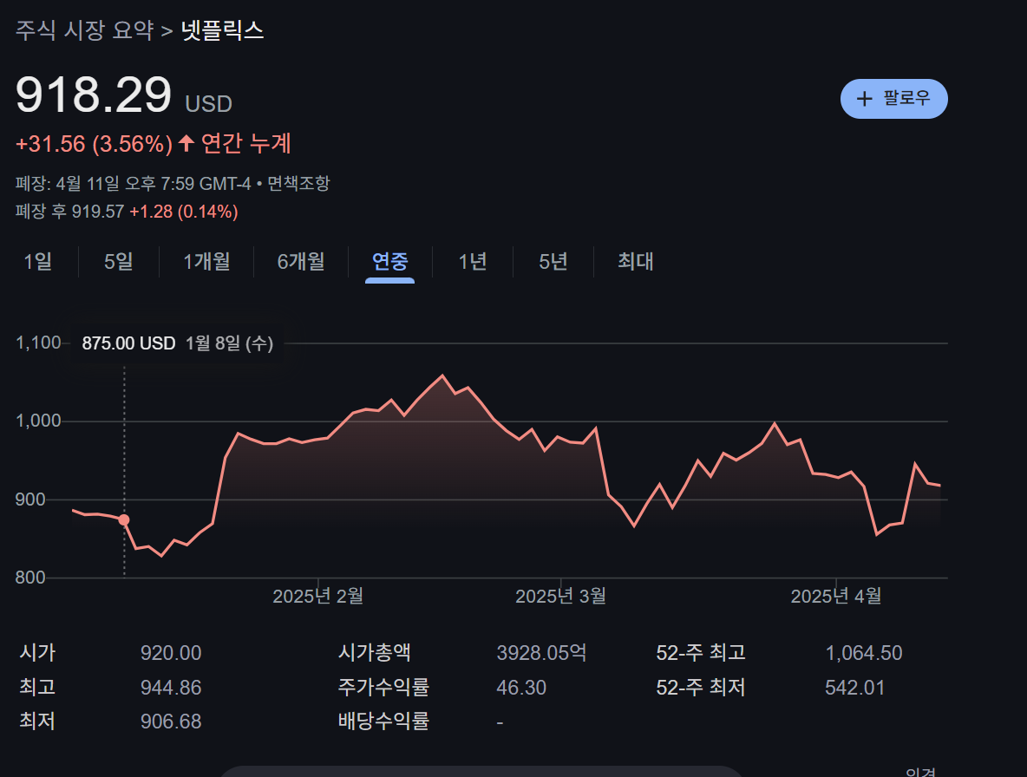Click the 시가총액 value 3928.05억
1027x777 pixels.
[x=541, y=653]
